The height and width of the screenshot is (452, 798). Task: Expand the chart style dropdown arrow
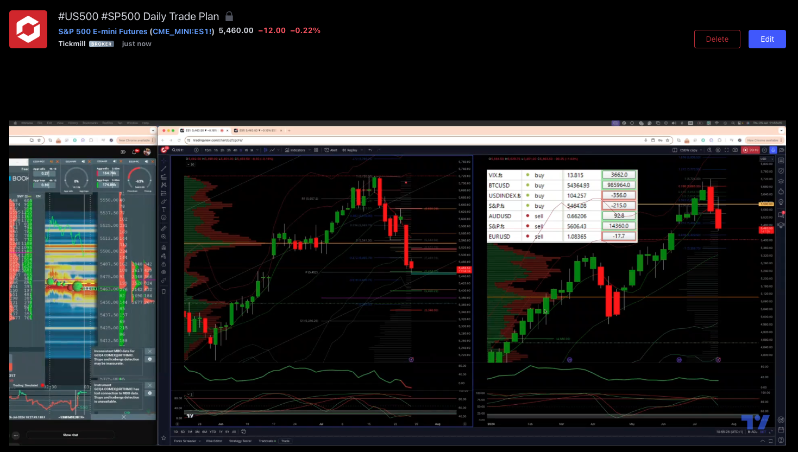pyautogui.click(x=278, y=150)
